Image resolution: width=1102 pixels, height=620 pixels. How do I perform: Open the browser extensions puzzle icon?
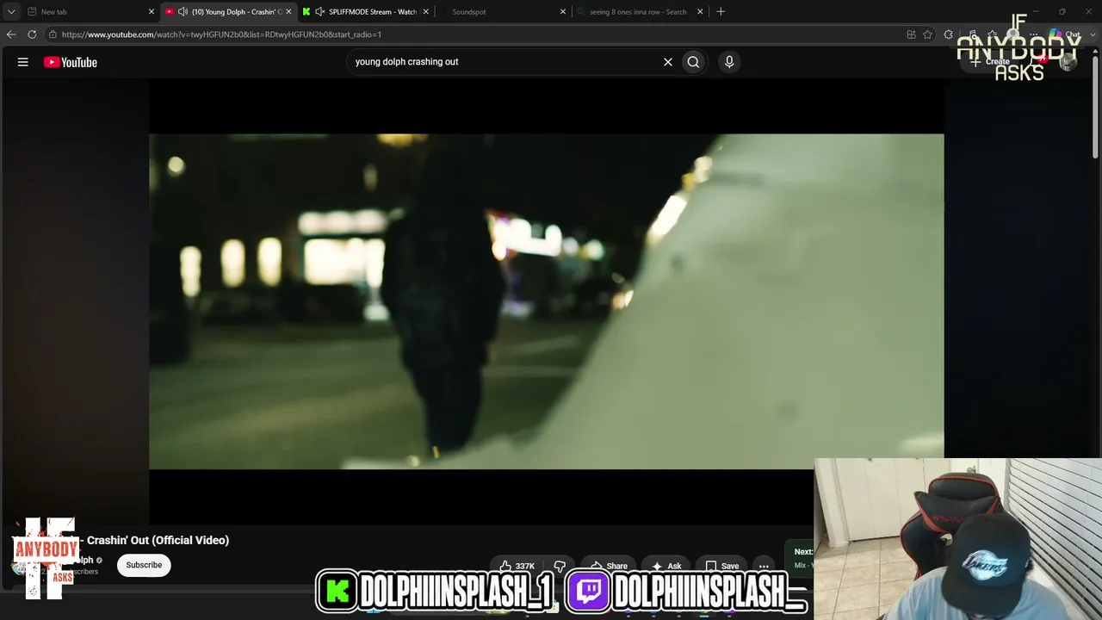949,34
